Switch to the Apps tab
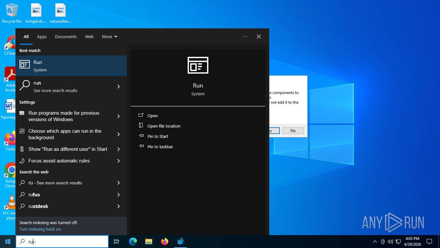 [42, 36]
